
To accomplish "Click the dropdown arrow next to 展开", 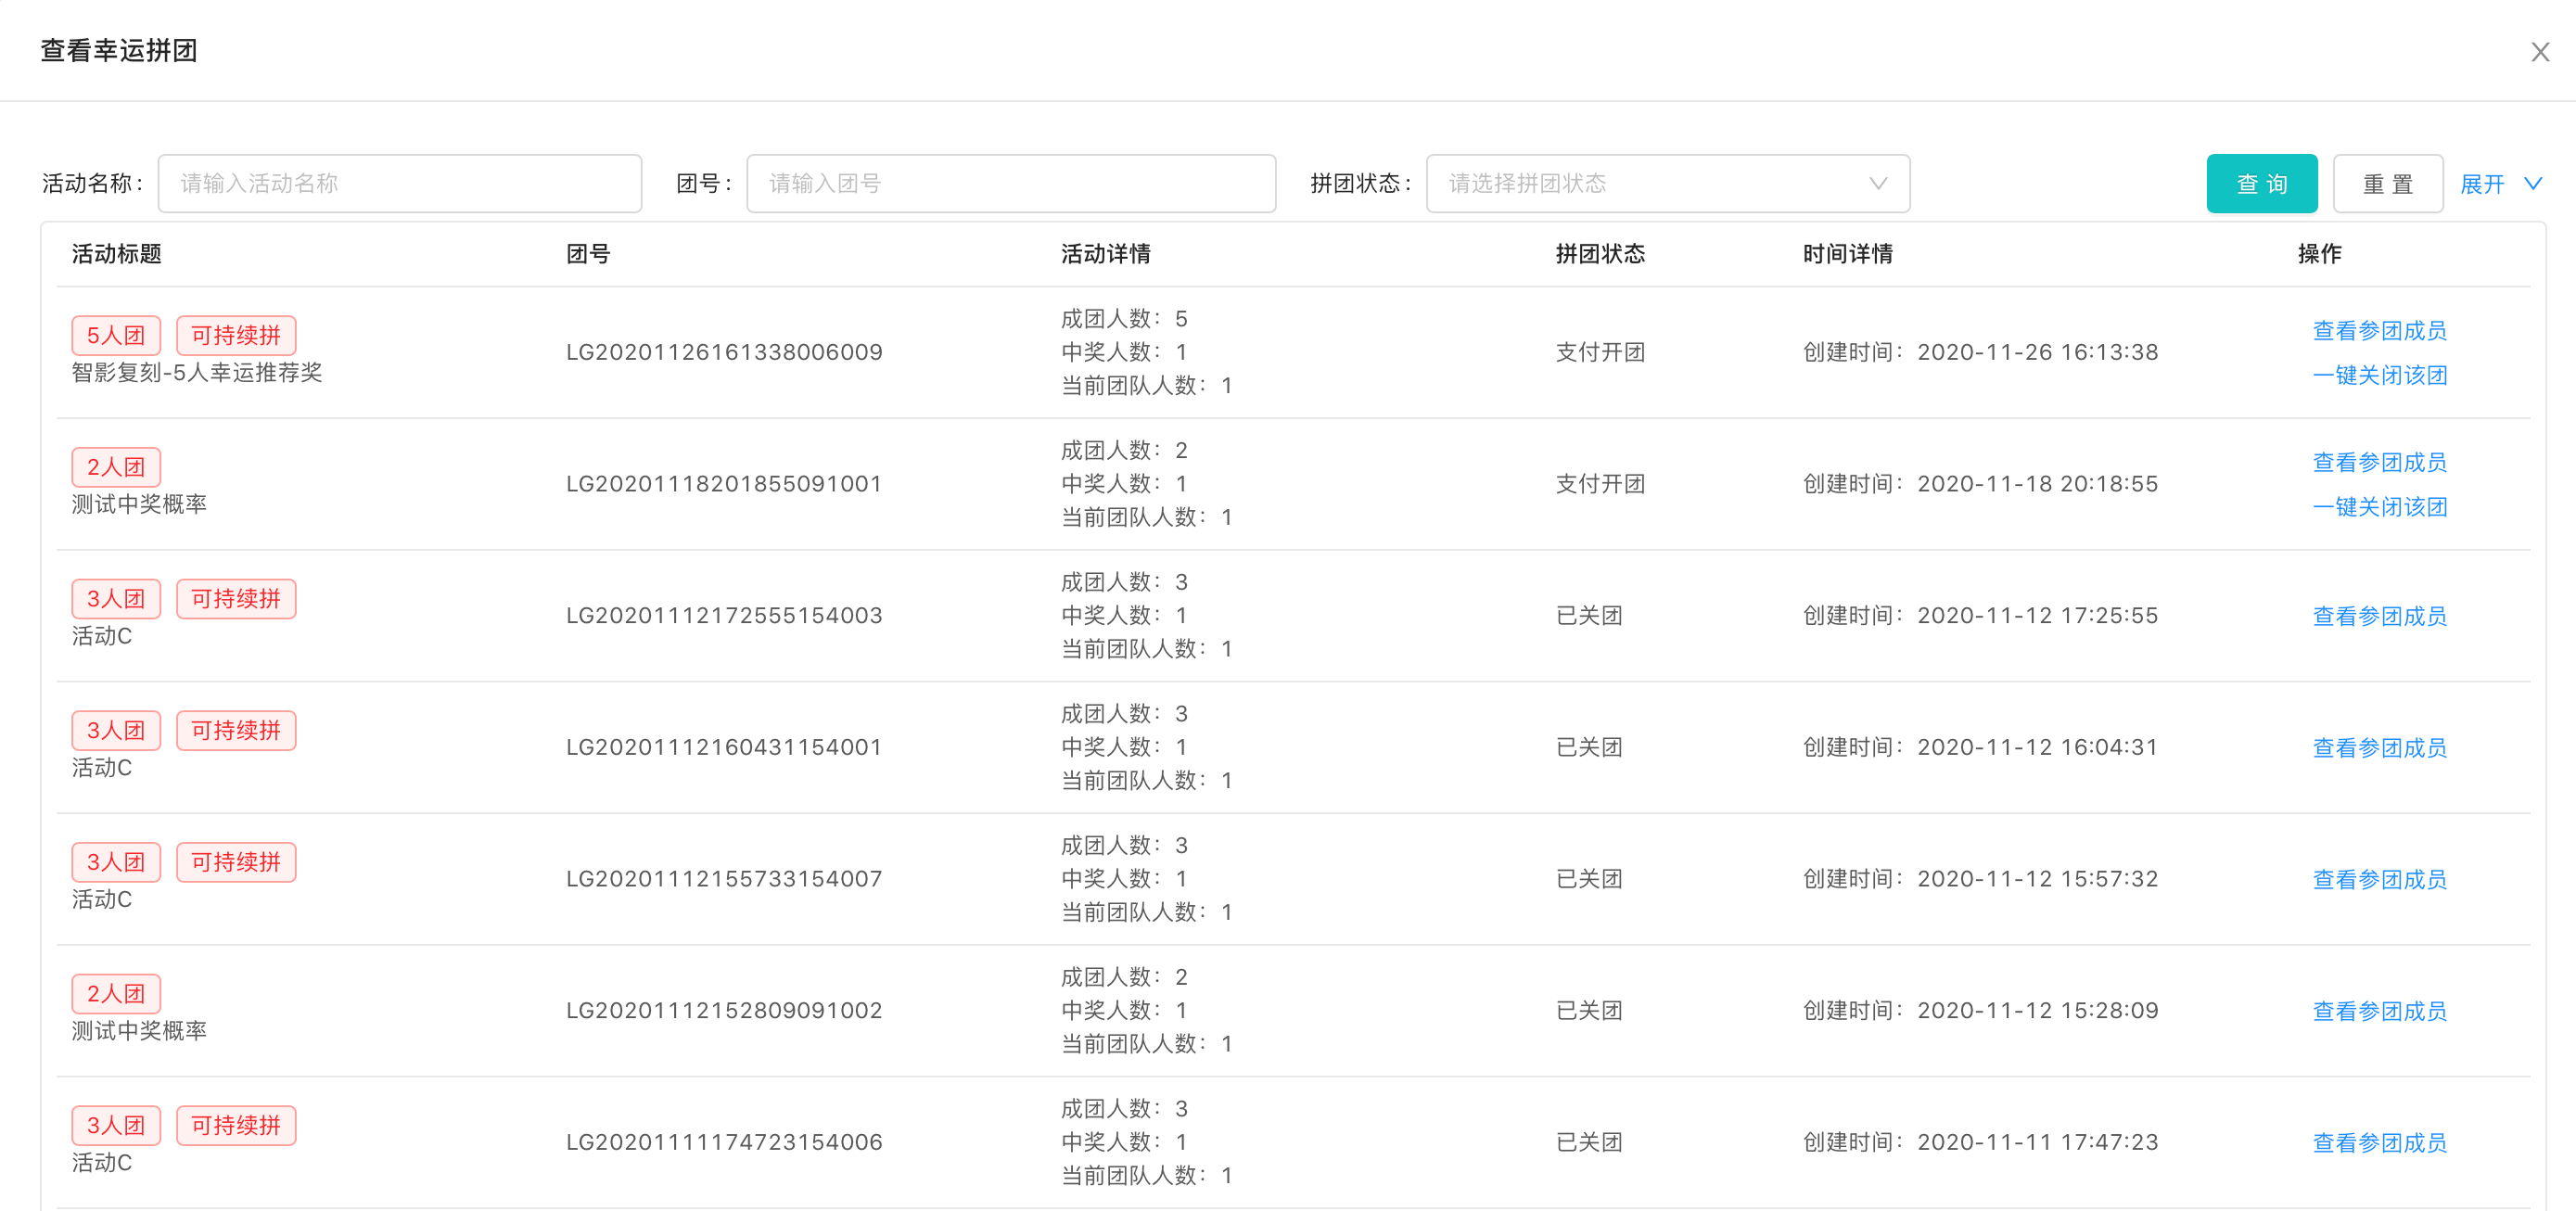I will click(x=2533, y=184).
